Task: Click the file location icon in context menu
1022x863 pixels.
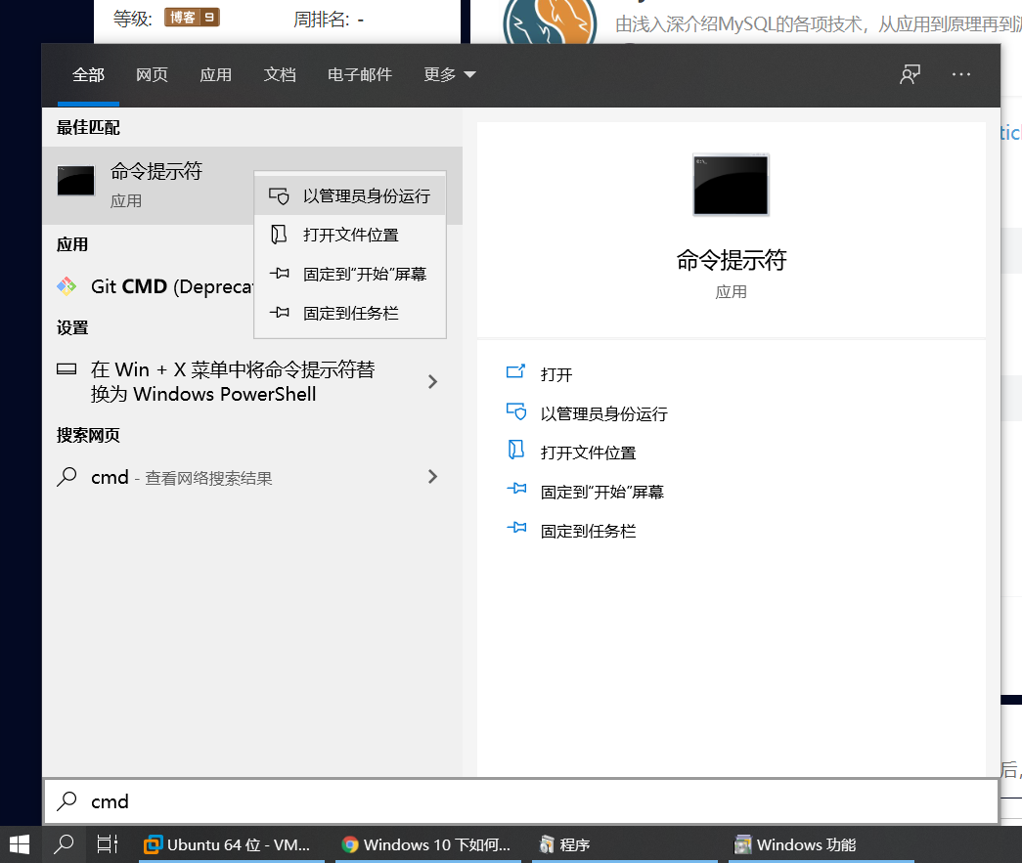Action: (279, 235)
